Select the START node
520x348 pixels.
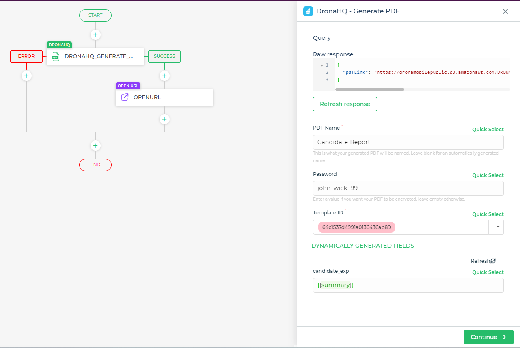click(x=95, y=15)
